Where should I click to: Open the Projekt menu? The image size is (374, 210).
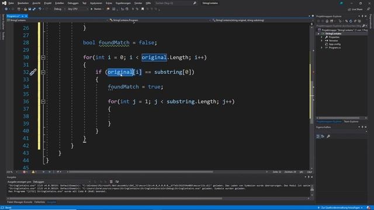(48, 3)
